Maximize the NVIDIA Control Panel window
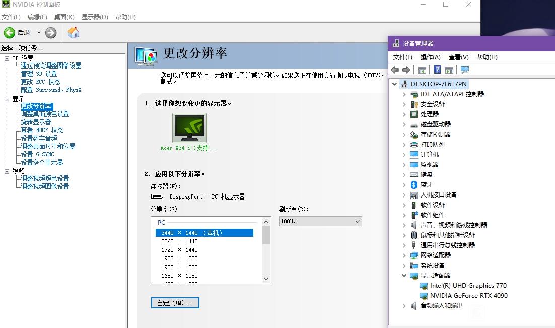 pos(446,4)
